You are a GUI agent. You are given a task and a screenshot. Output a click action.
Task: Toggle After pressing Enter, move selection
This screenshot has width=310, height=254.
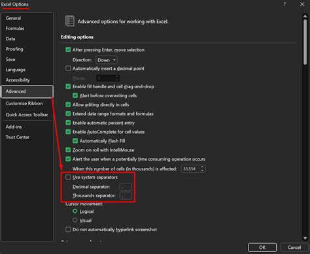click(68, 50)
